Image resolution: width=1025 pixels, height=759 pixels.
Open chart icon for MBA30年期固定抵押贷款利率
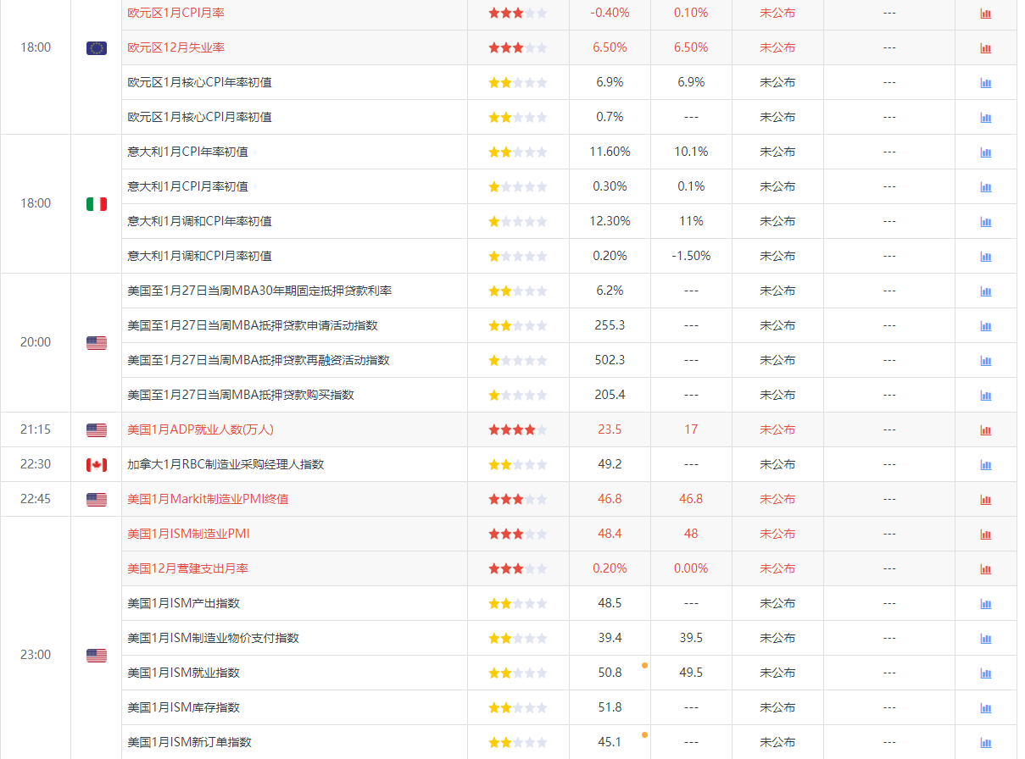pyautogui.click(x=985, y=291)
